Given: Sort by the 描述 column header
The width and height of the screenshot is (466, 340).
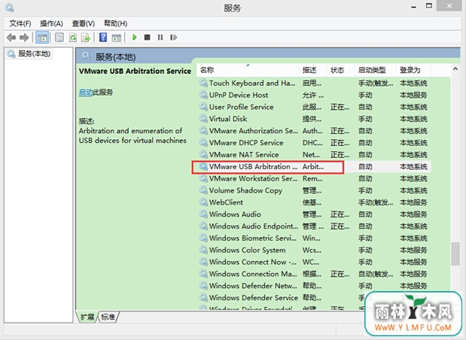Looking at the screenshot, I should click(312, 70).
